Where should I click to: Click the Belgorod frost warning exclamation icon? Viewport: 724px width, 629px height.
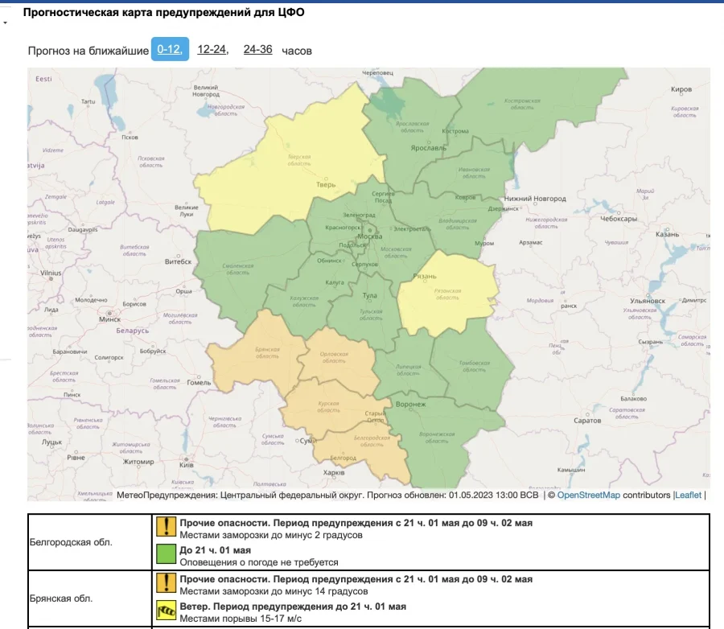[166, 528]
